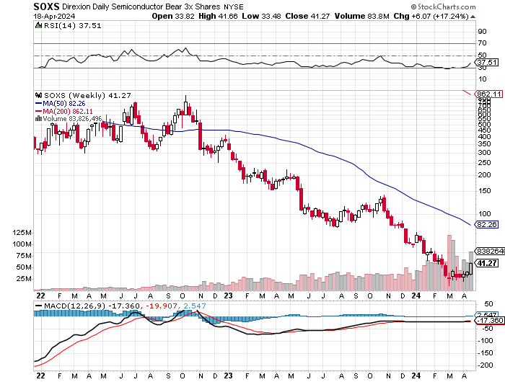Click year 24 on the MACD panel time axis
Screen dimensions: 505x382
coord(416,376)
